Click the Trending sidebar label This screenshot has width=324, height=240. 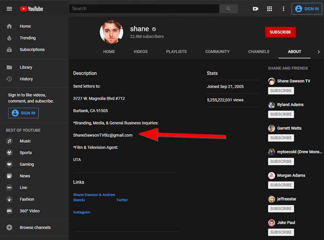[28, 38]
